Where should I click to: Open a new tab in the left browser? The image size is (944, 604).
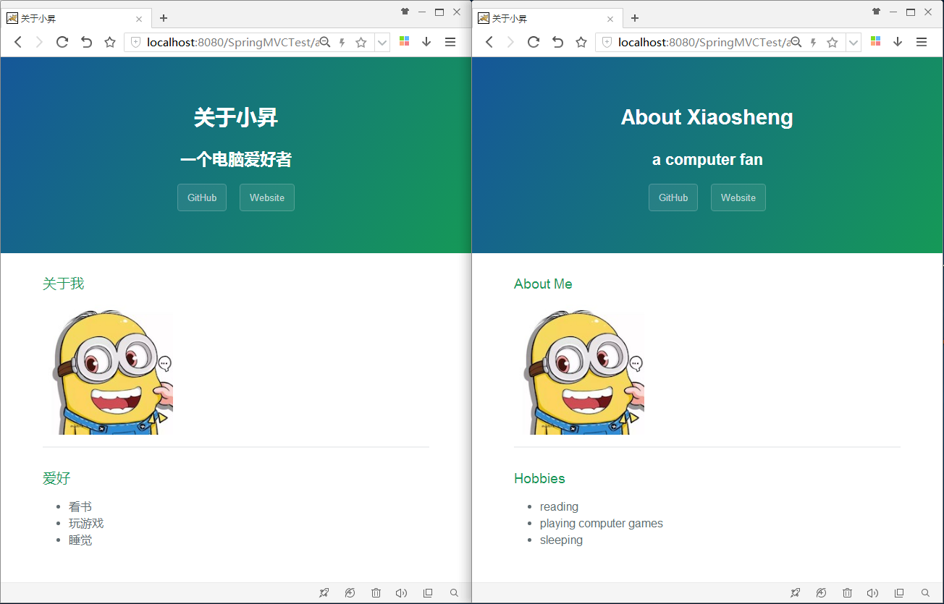pyautogui.click(x=164, y=18)
